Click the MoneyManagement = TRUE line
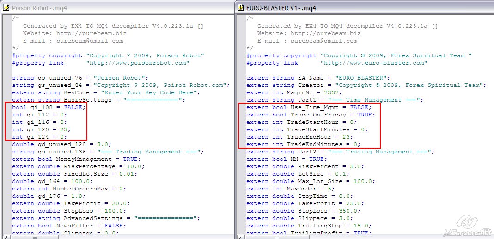 pyautogui.click(x=77, y=159)
